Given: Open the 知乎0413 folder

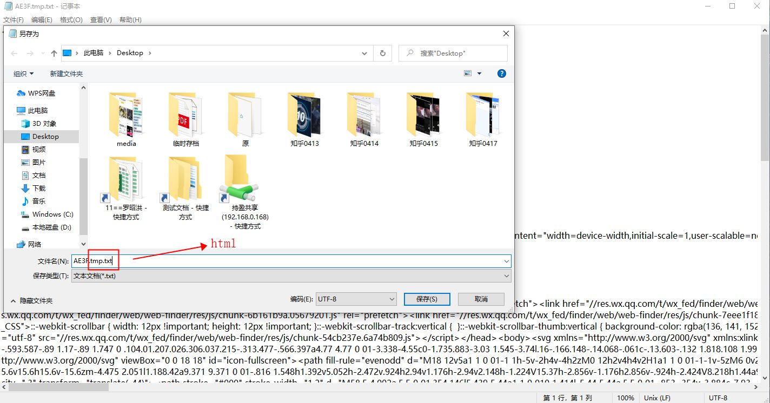Looking at the screenshot, I should click(x=304, y=120).
